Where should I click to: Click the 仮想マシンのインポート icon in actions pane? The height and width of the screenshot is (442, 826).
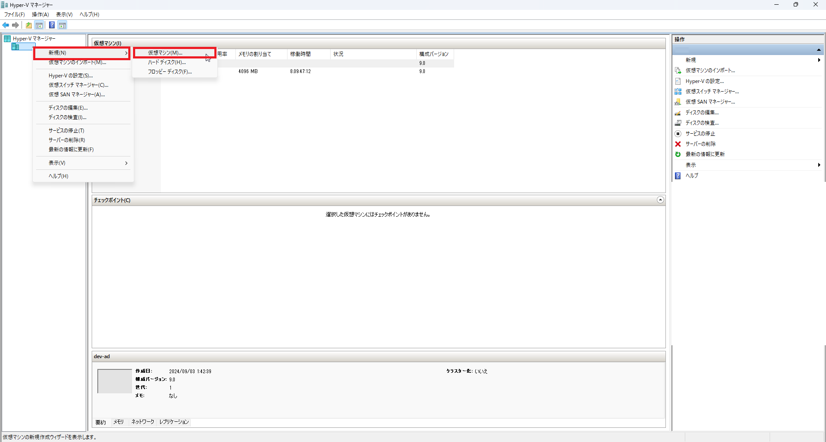[x=678, y=71]
